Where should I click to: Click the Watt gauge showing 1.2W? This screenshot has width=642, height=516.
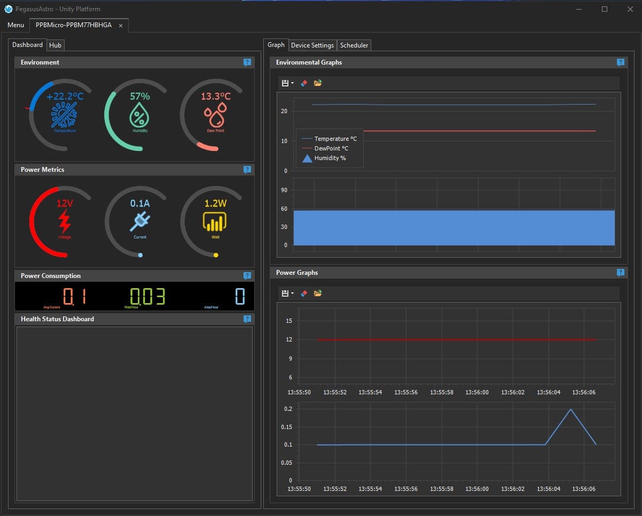215,220
